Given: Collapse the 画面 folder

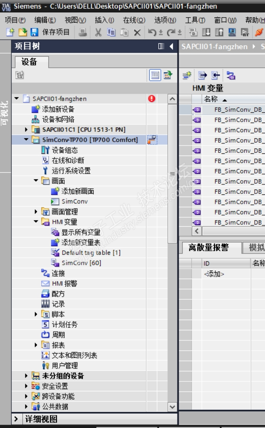Looking at the screenshot, I should [x=36, y=181].
